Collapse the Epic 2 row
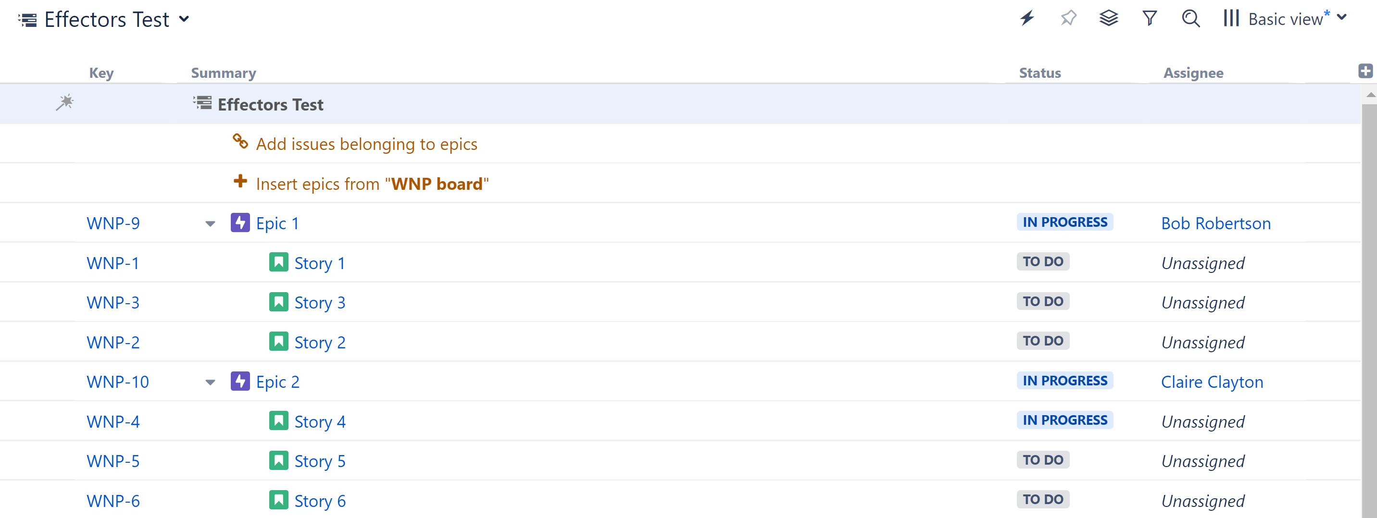The width and height of the screenshot is (1377, 518). tap(210, 382)
